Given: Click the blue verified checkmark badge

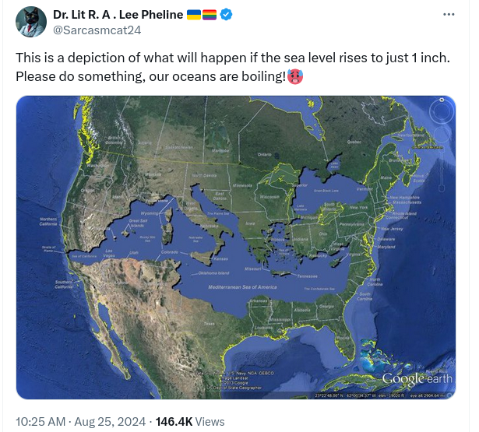Looking at the screenshot, I should pyautogui.click(x=227, y=14).
